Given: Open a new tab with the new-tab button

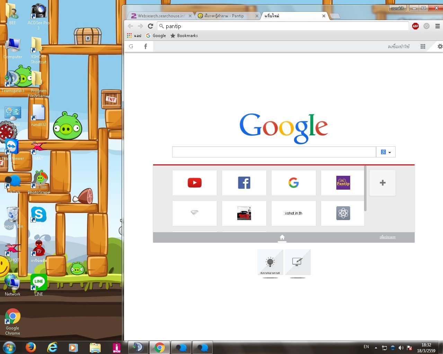Looking at the screenshot, I should [x=335, y=16].
